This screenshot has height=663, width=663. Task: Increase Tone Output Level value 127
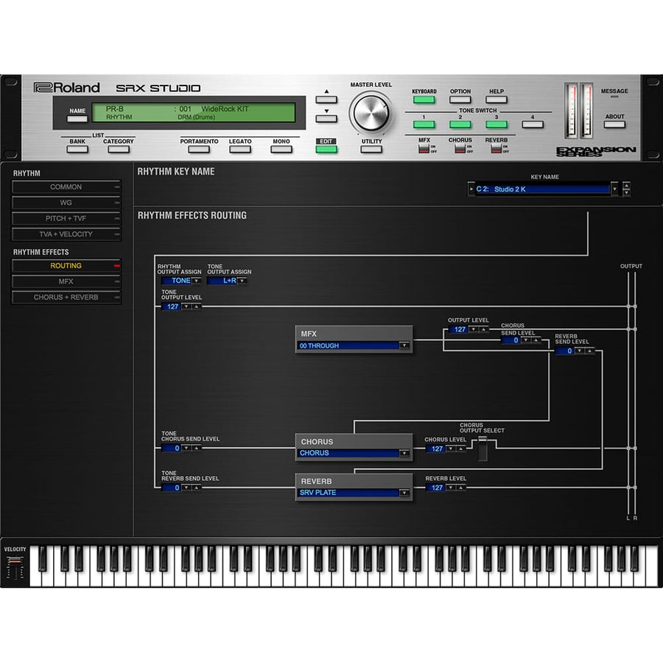[196, 306]
